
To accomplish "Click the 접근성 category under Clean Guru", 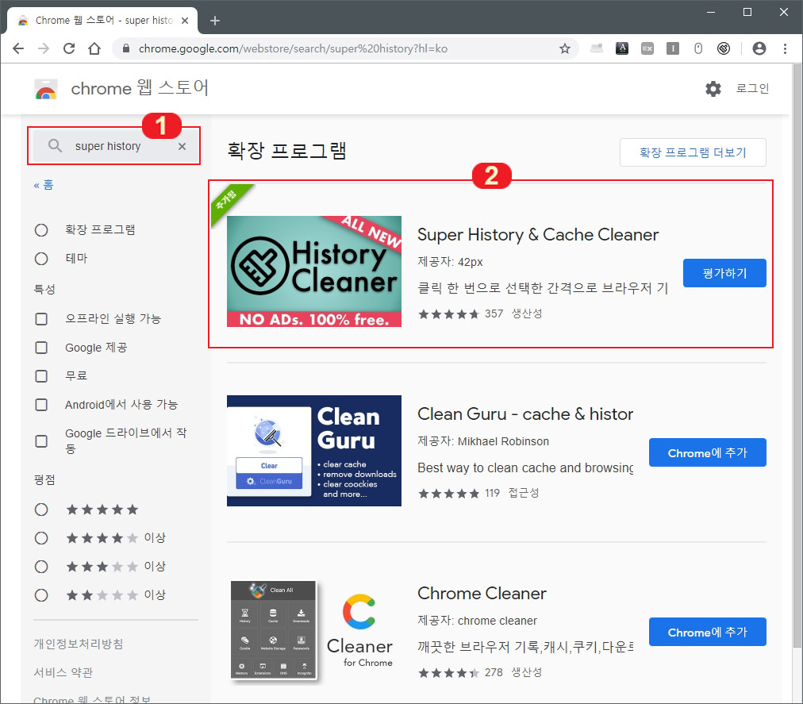I will pos(524,493).
